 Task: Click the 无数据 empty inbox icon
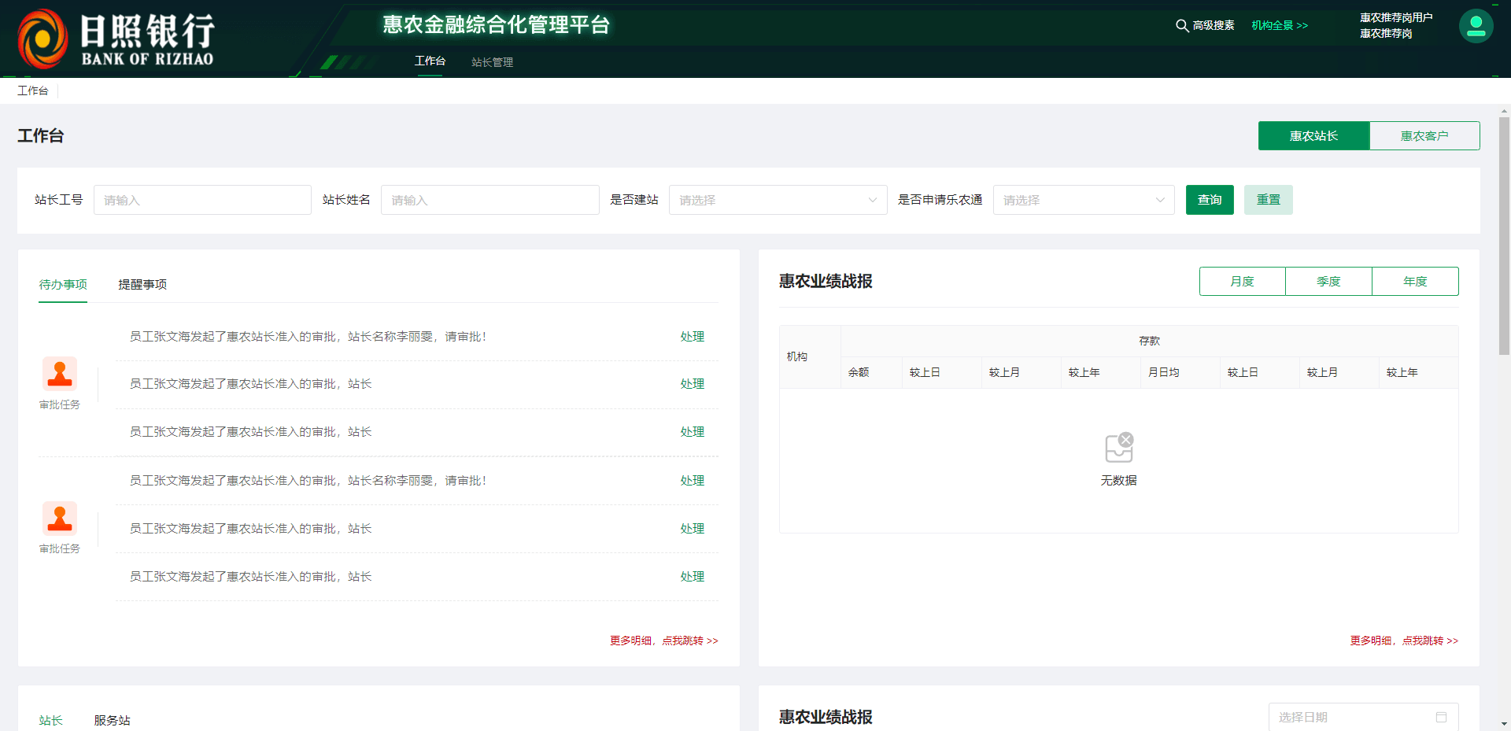1119,448
